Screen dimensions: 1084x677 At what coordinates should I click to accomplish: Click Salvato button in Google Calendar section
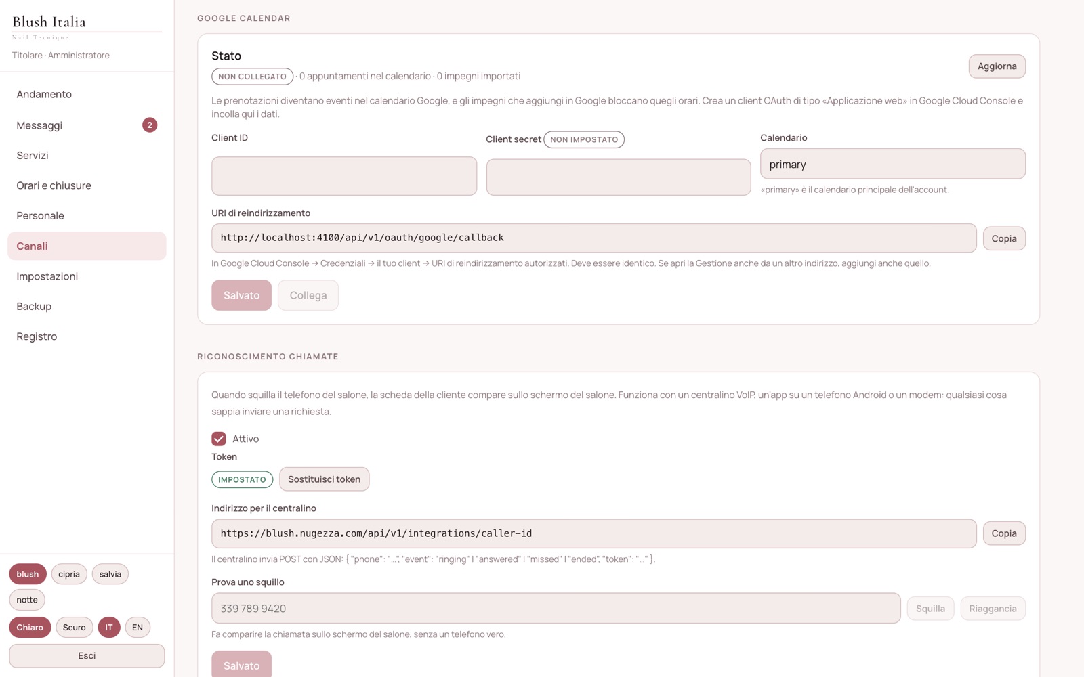(241, 295)
